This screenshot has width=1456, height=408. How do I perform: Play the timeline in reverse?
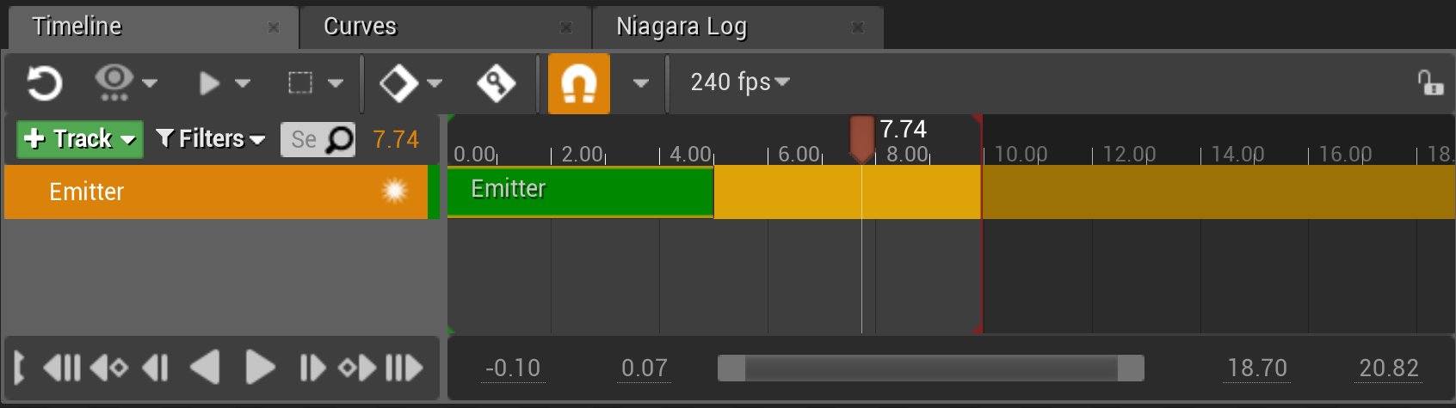point(205,368)
